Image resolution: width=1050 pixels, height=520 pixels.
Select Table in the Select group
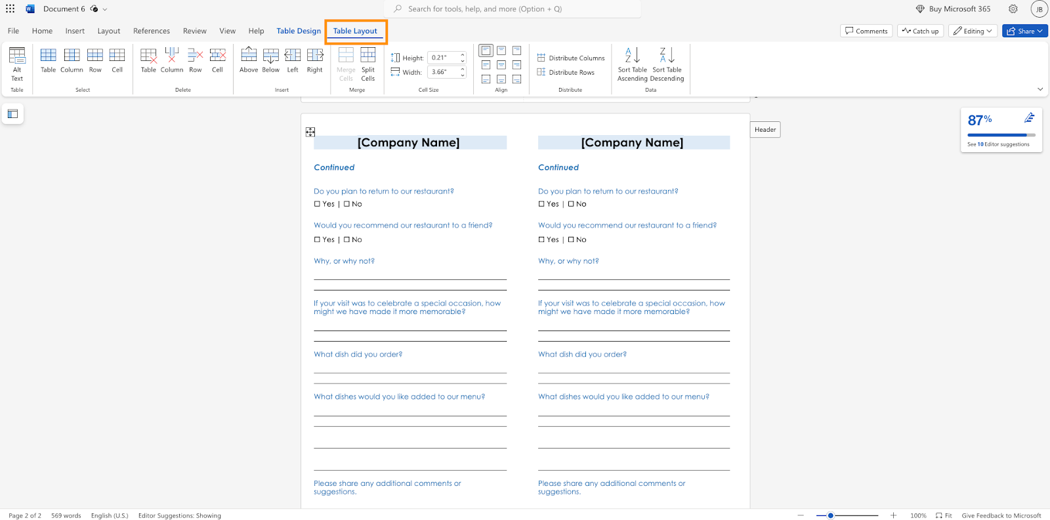(49, 60)
